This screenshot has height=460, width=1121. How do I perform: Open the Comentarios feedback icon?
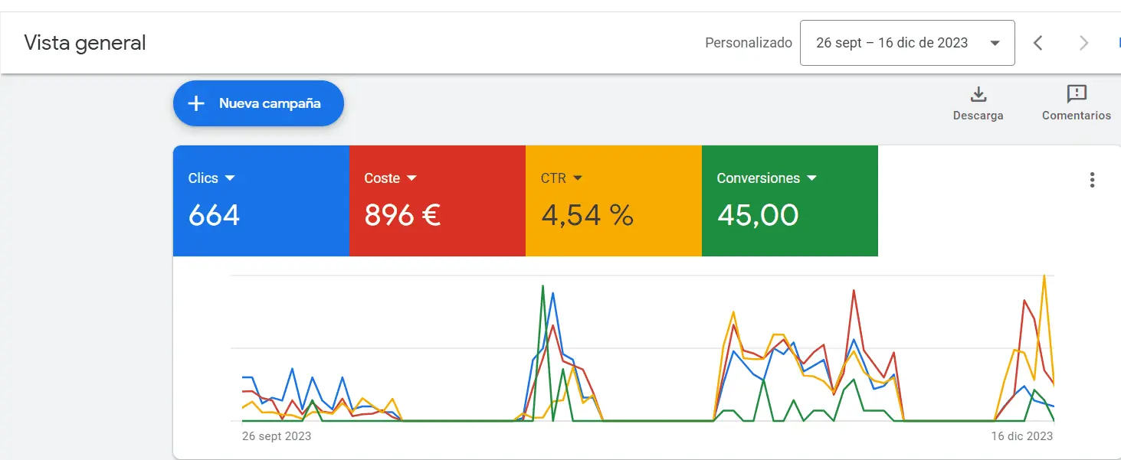[1077, 94]
